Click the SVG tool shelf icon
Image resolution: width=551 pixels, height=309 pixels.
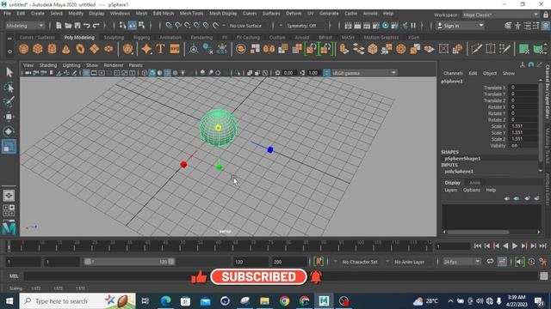pyautogui.click(x=175, y=49)
